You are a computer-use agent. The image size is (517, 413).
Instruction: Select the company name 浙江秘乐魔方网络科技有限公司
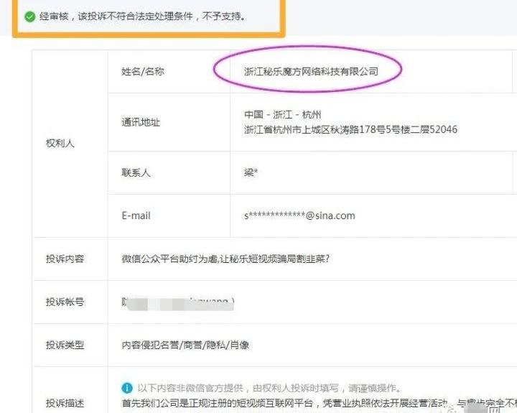coord(311,71)
